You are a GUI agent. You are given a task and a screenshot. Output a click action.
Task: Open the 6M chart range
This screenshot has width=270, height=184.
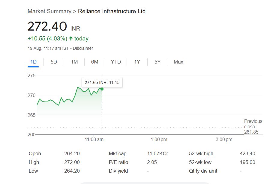coord(94,62)
